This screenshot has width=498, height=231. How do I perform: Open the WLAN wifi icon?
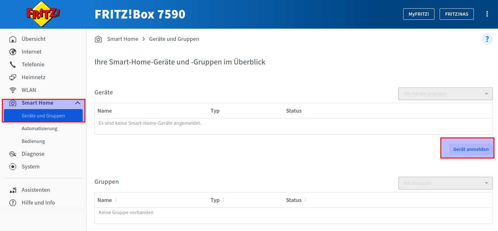pyautogui.click(x=13, y=90)
